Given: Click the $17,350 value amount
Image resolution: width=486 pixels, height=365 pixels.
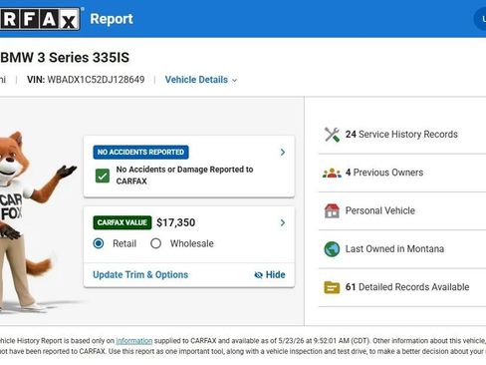Looking at the screenshot, I should pos(175,222).
